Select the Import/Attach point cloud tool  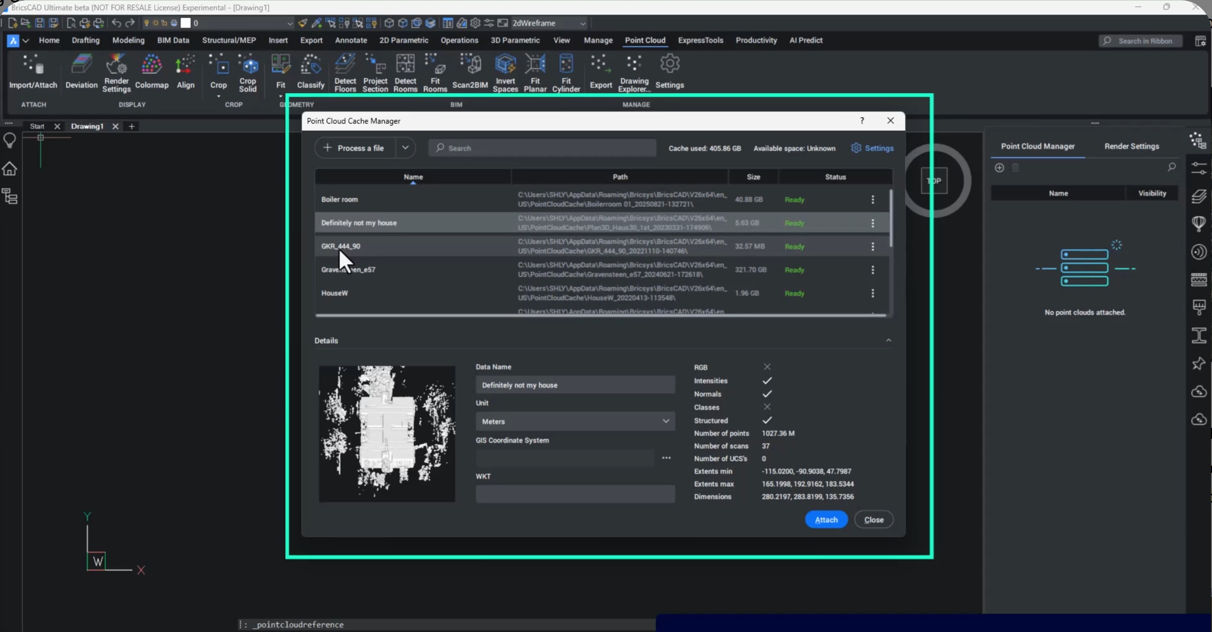pos(33,71)
